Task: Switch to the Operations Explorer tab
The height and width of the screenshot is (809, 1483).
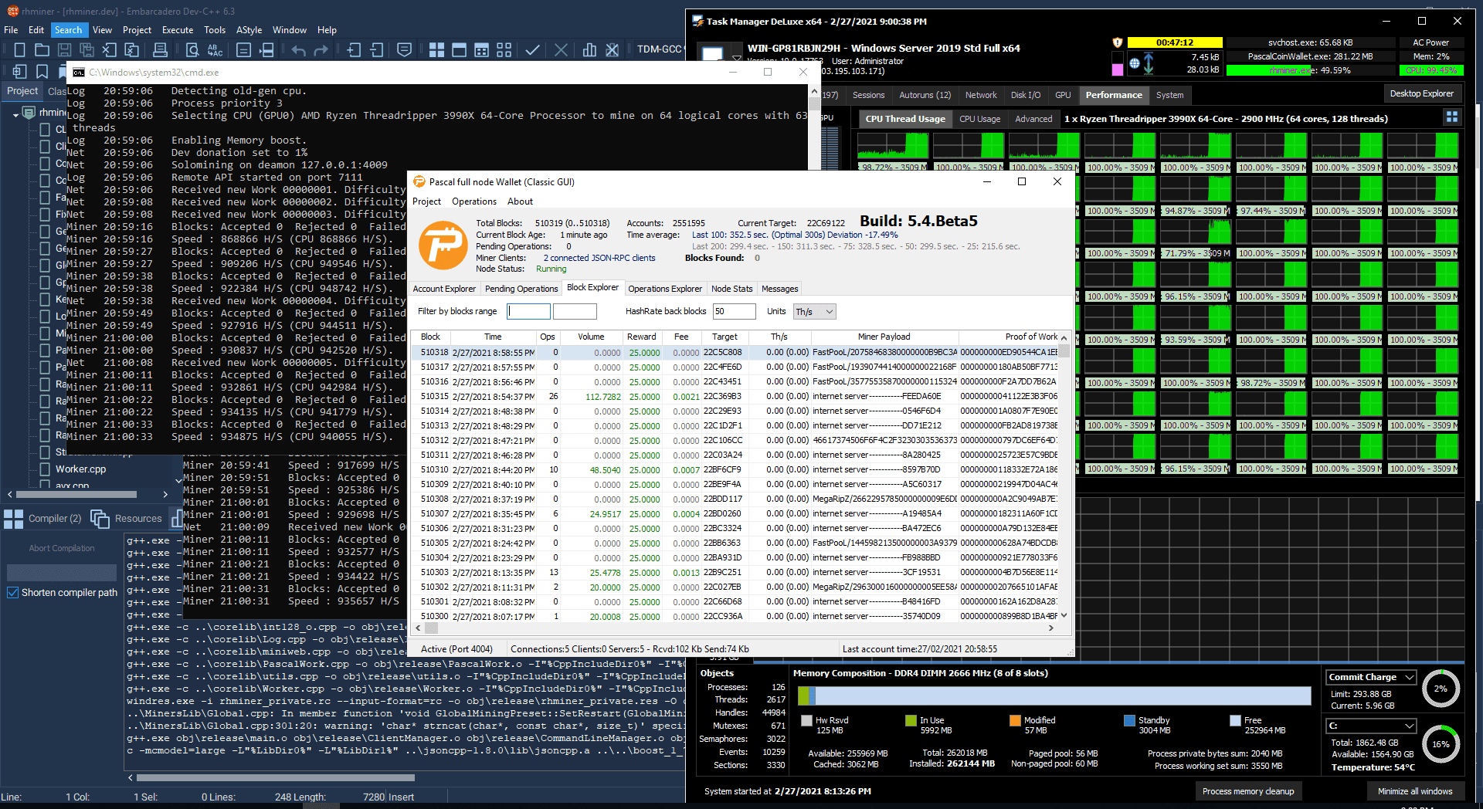Action: (x=665, y=289)
